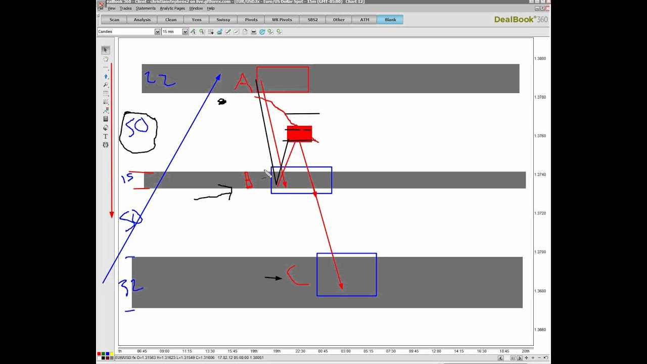Screen dimensions: 647x364
Task: Choose the regression channel tool
Action: [x=105, y=111]
